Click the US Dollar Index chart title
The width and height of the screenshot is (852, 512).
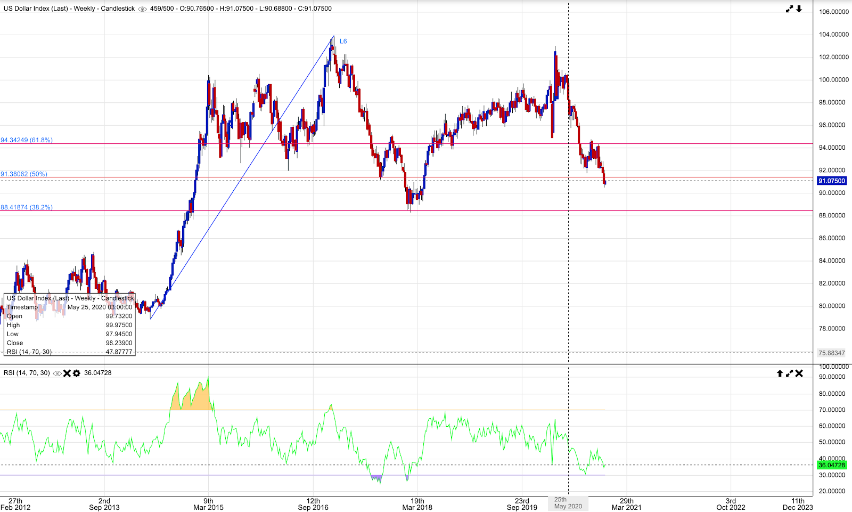pos(69,9)
